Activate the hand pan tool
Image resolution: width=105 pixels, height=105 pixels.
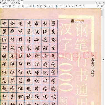pos(38,6)
